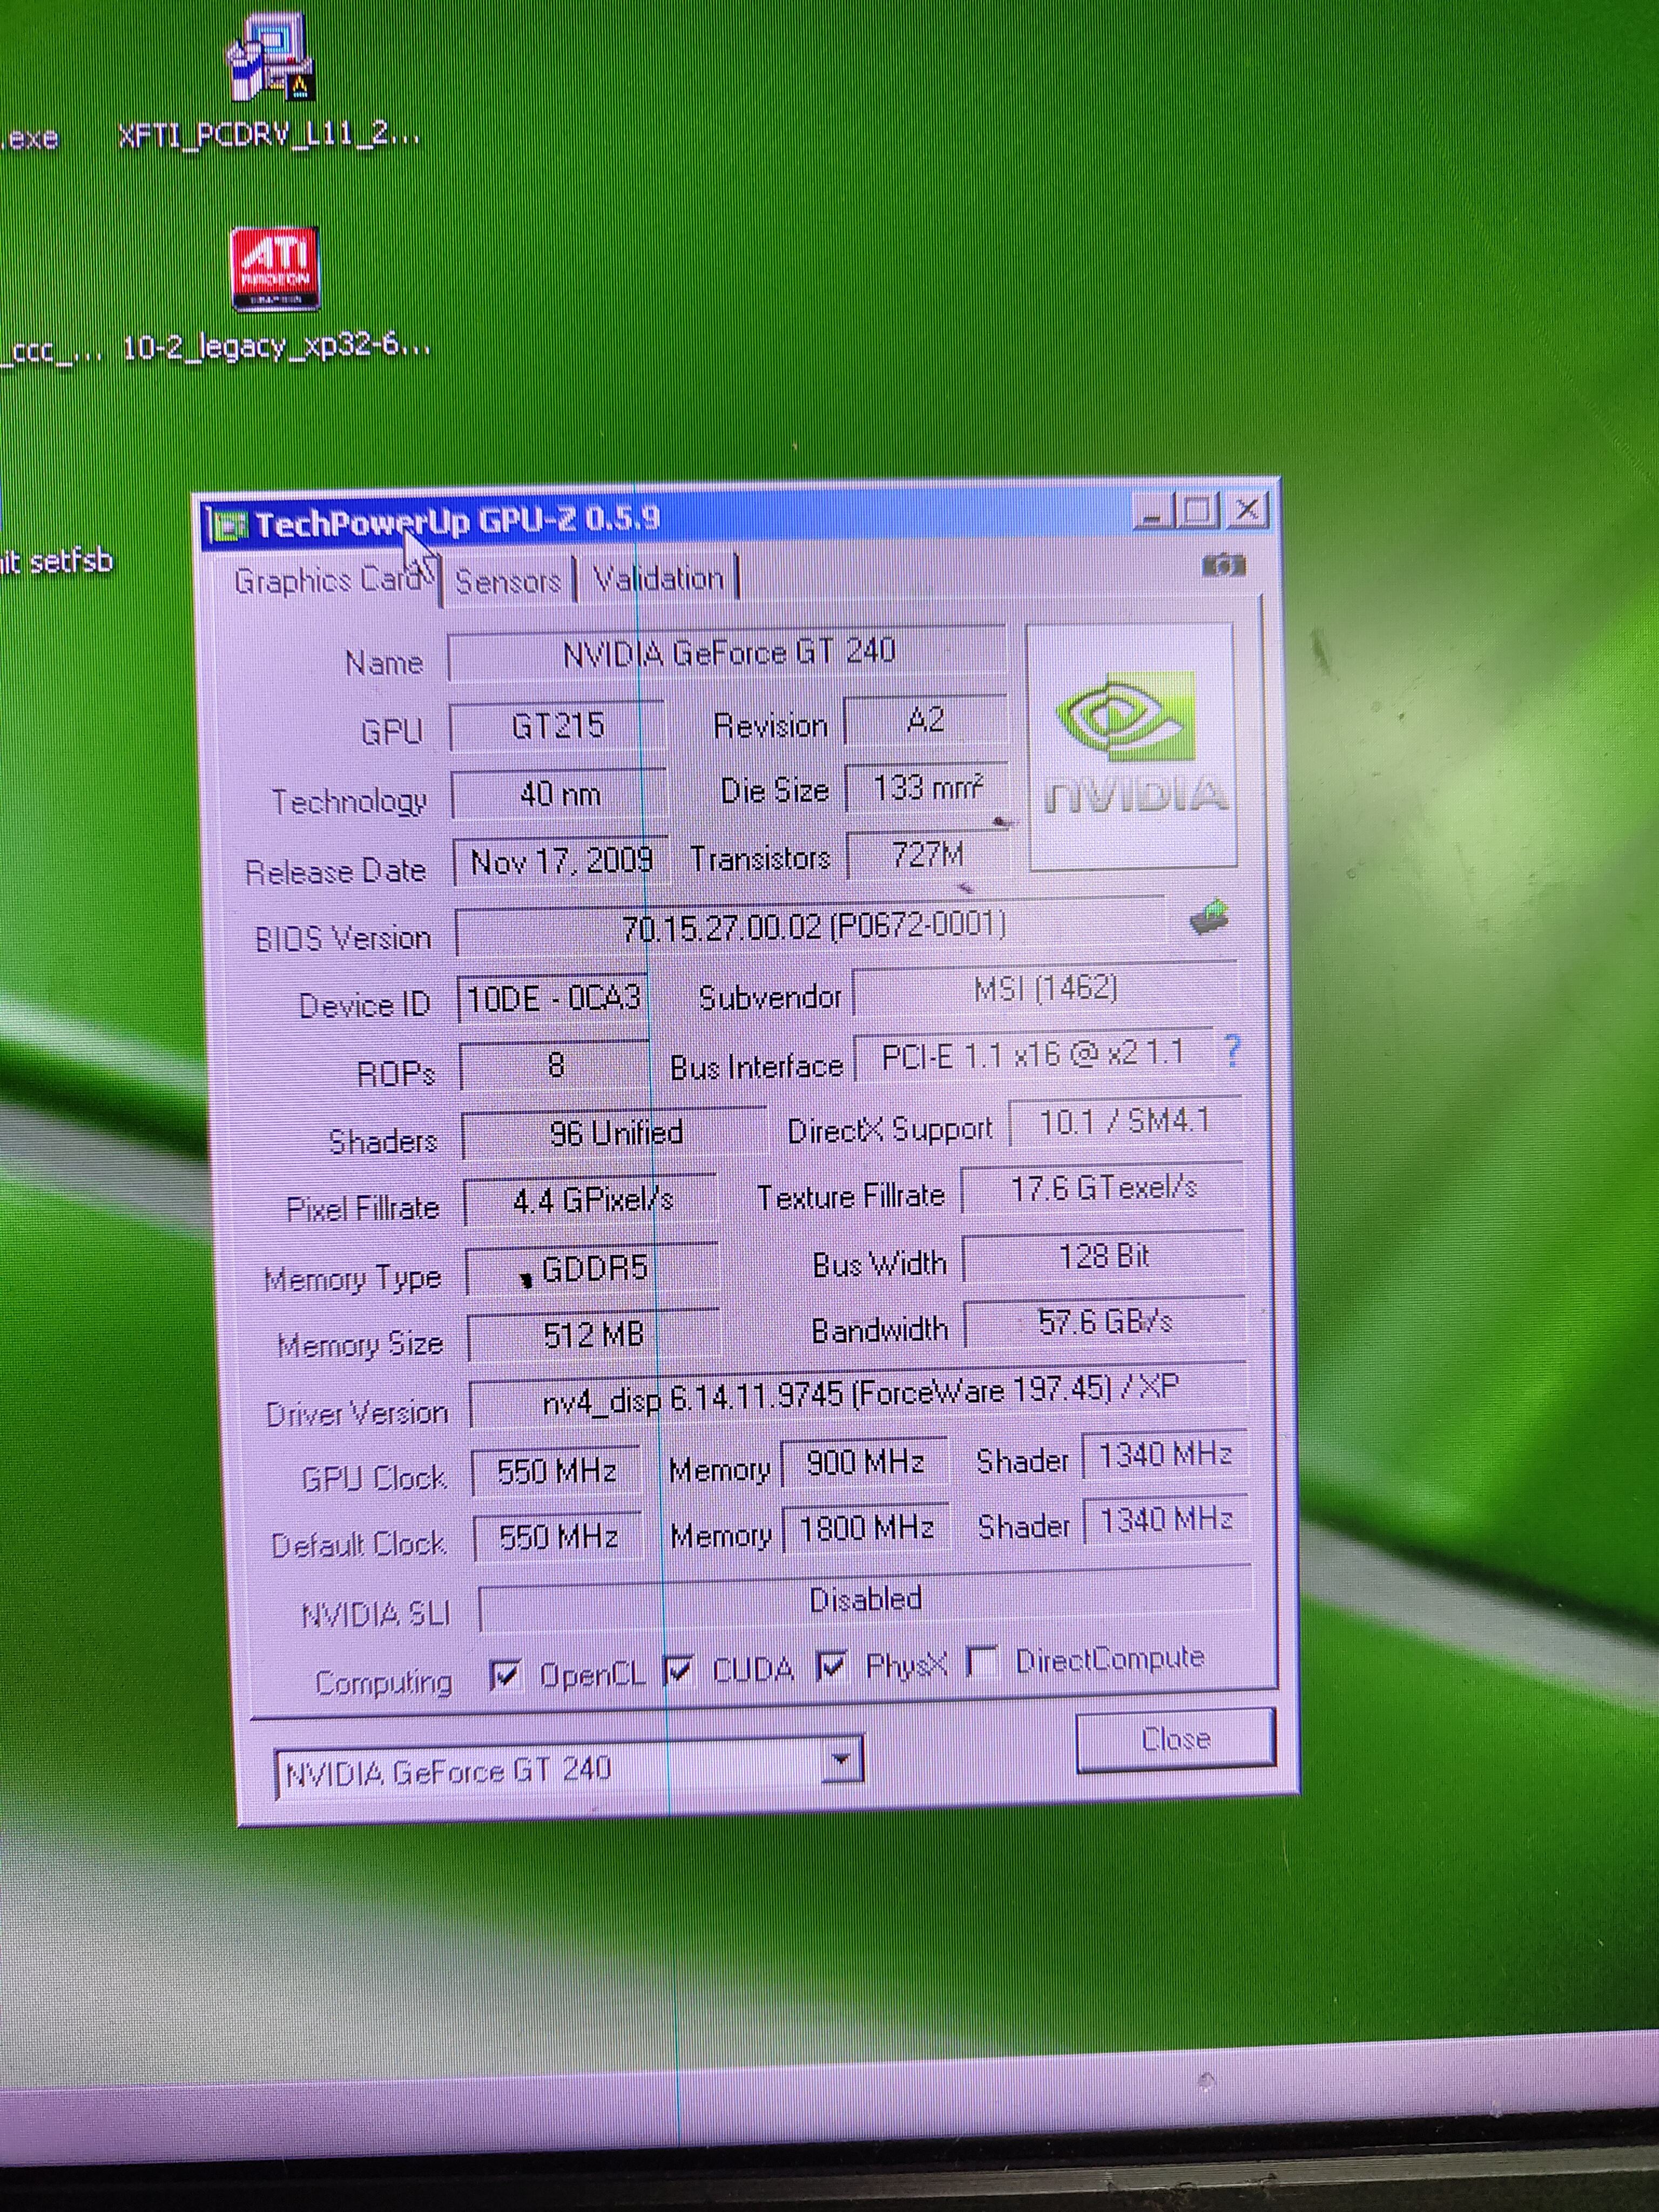Click the GPU Clock 550 MHz value
The height and width of the screenshot is (2212, 1659).
click(x=556, y=1471)
